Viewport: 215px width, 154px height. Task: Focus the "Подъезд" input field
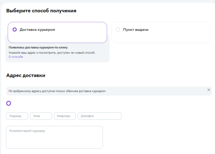(17, 116)
